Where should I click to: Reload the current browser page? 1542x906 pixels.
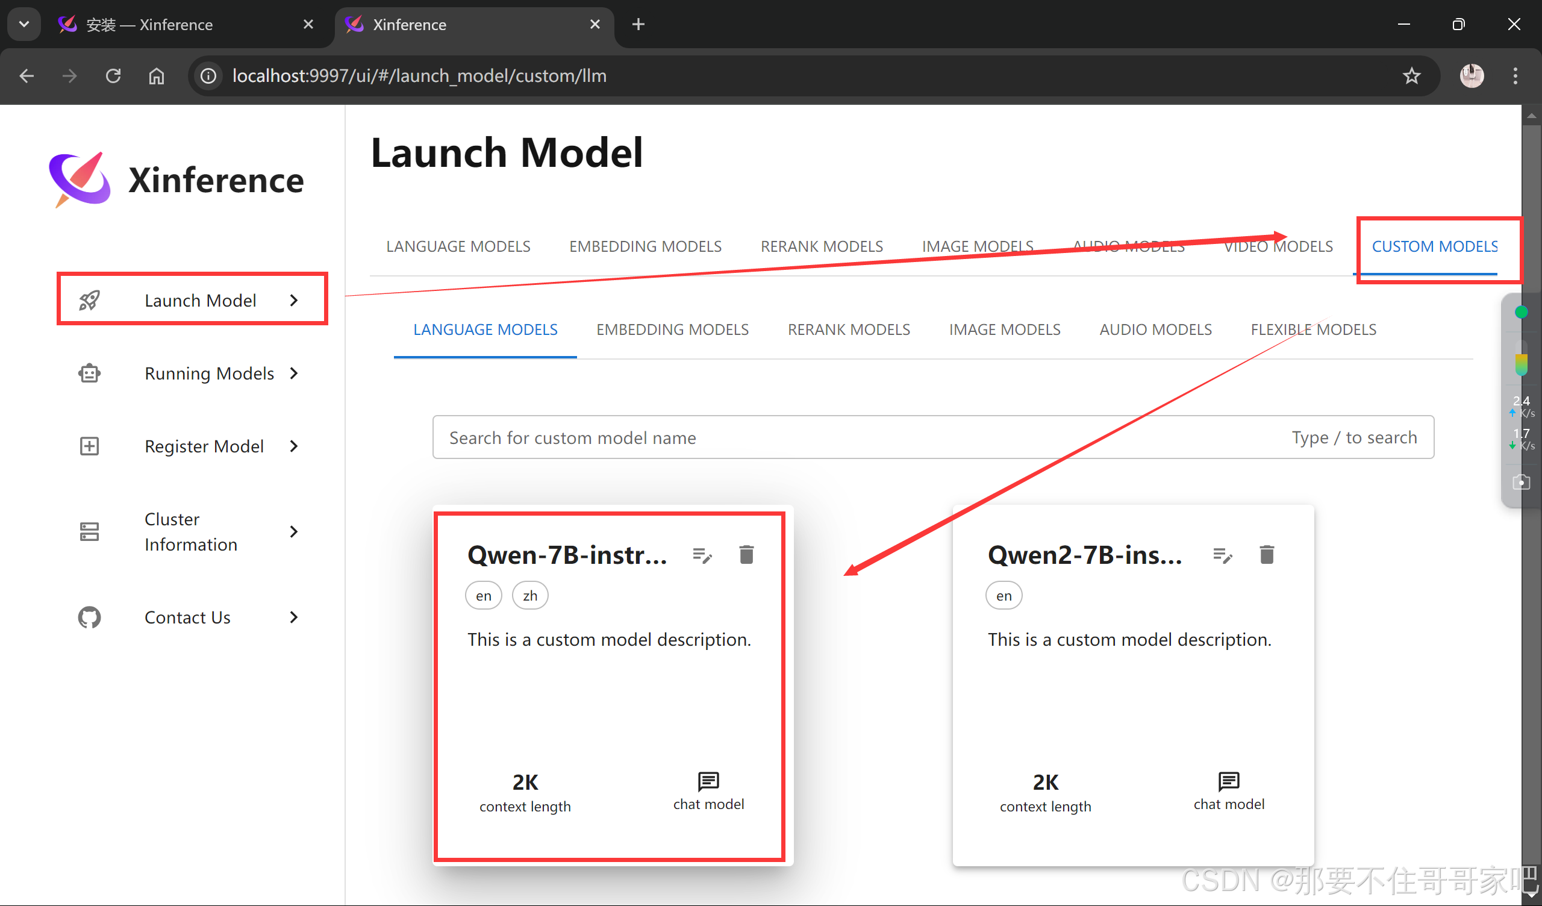coord(113,76)
